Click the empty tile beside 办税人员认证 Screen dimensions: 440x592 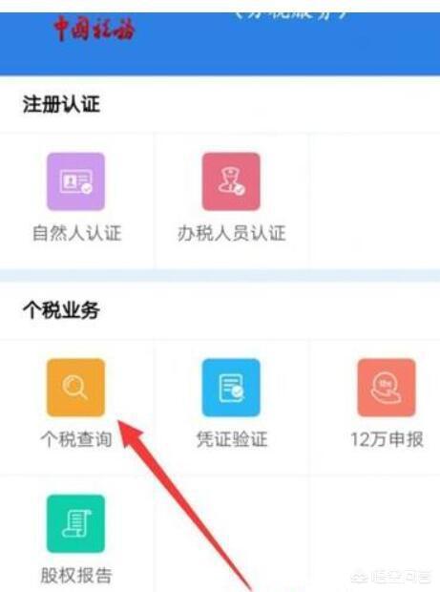coord(374,201)
